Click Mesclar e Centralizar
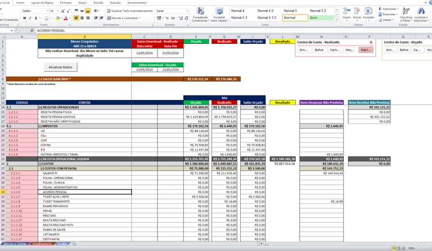The width and height of the screenshot is (432, 251). click(122, 18)
